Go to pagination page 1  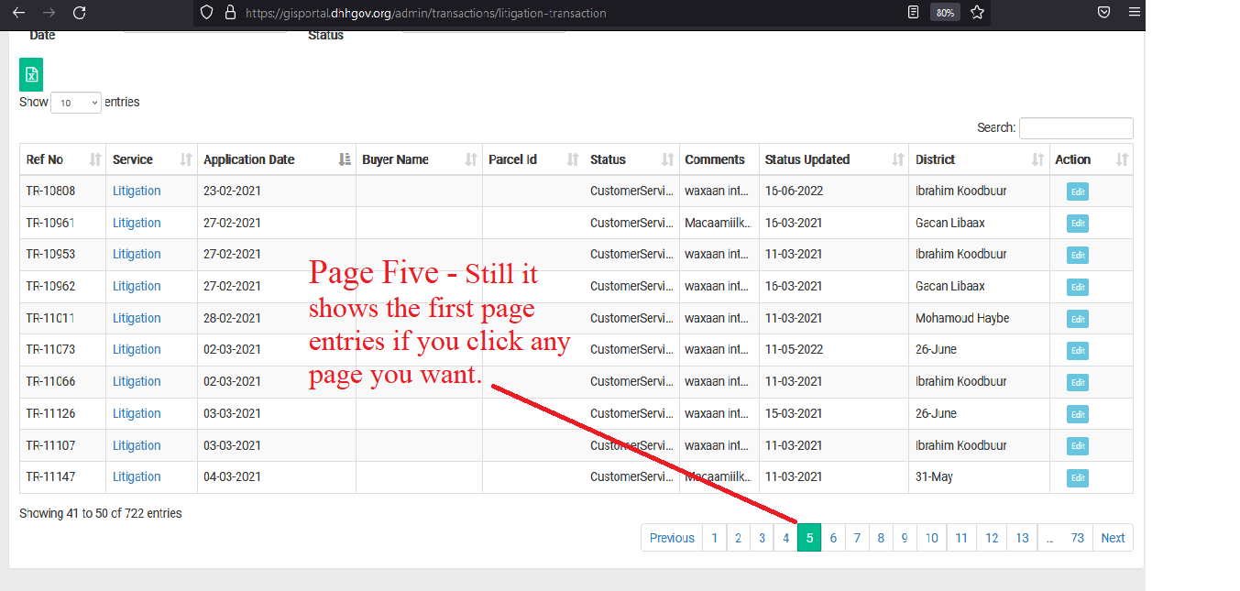point(714,538)
